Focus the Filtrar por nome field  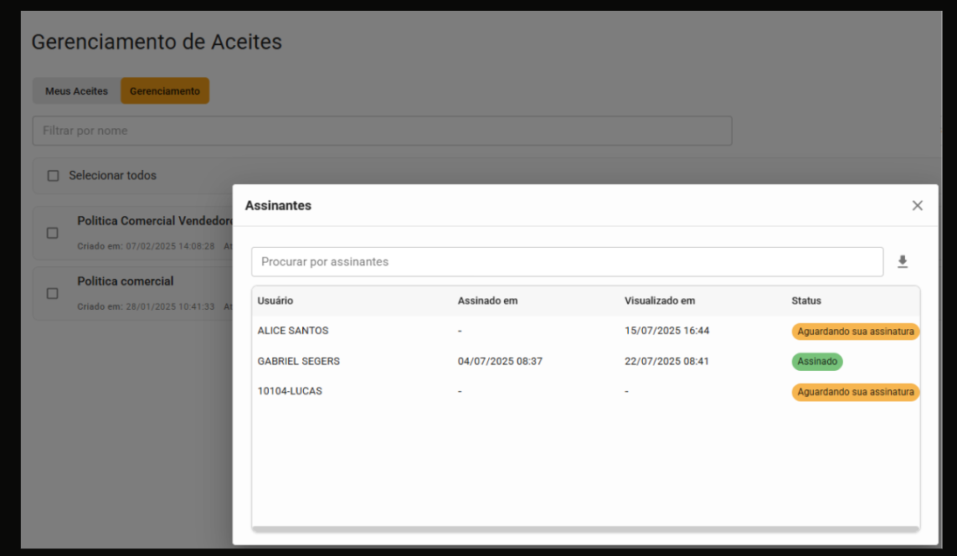pos(382,131)
